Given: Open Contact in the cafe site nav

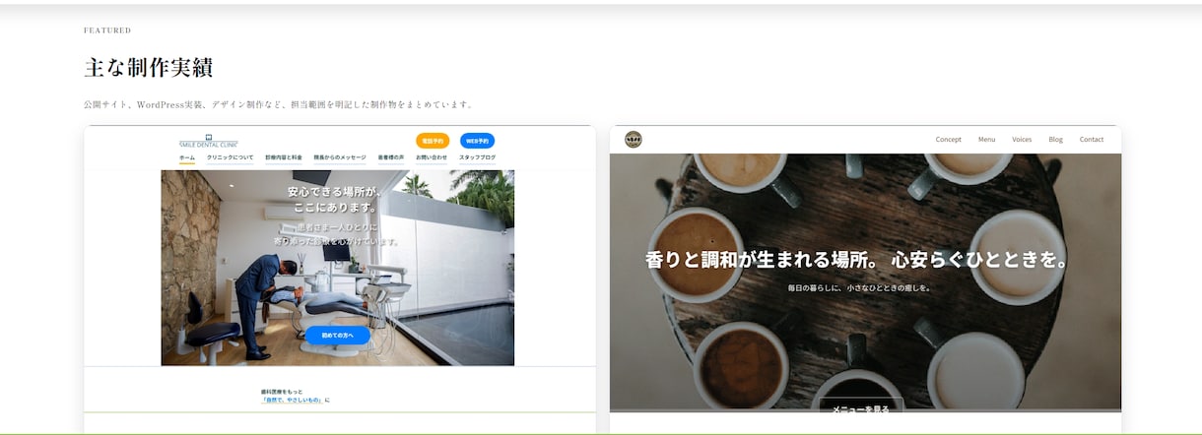Looking at the screenshot, I should [1092, 140].
